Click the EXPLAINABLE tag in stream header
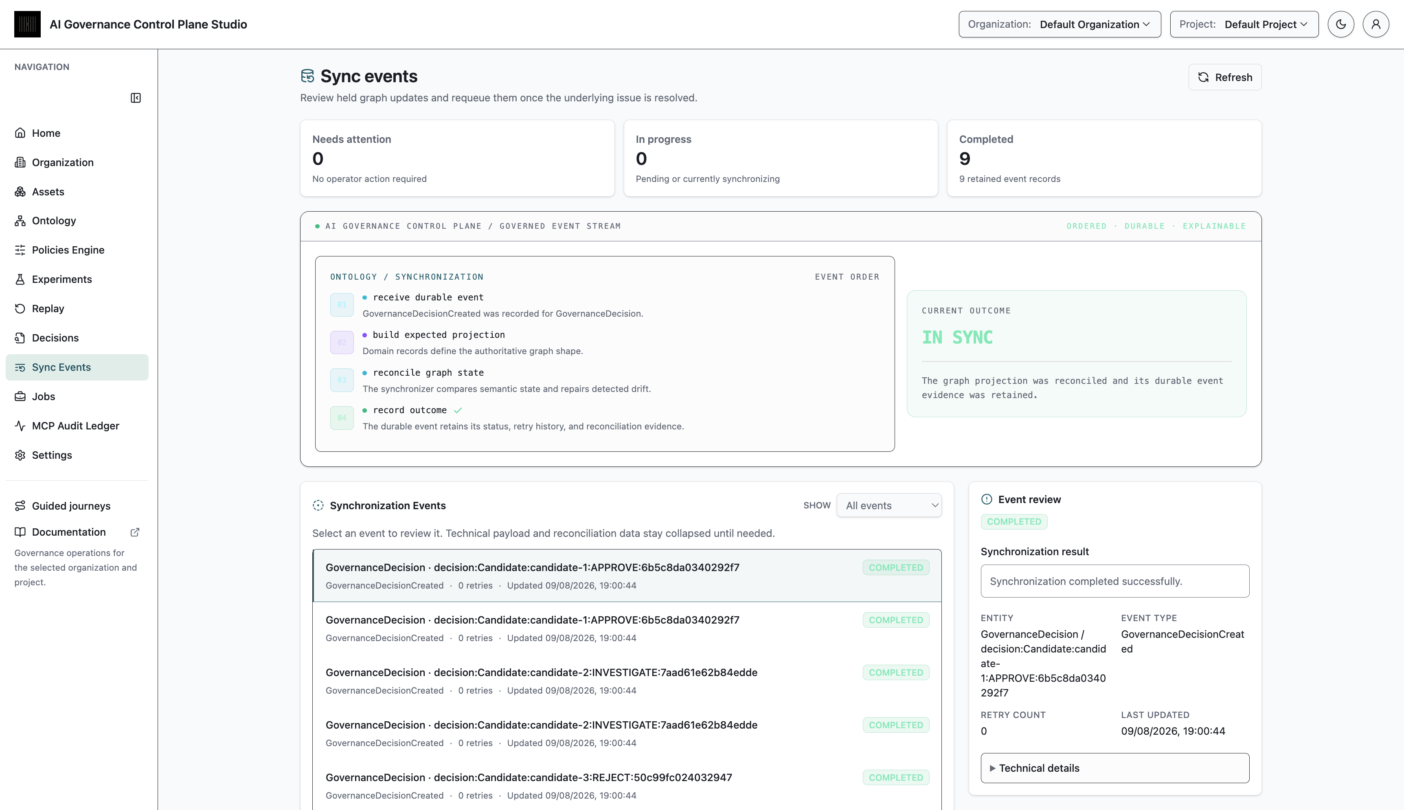Image resolution: width=1404 pixels, height=810 pixels. (x=1214, y=226)
